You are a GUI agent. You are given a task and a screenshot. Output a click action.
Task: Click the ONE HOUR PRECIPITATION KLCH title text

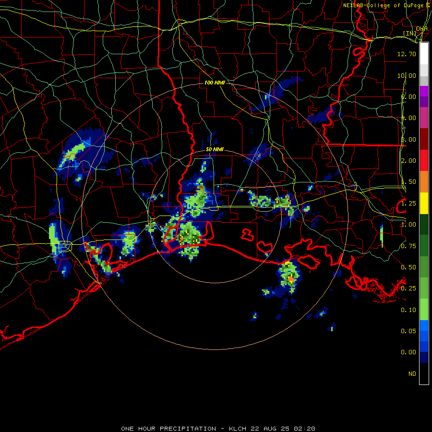[x=218, y=429]
